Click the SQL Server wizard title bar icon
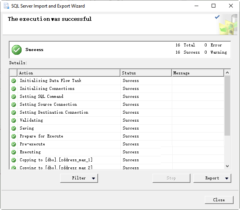Image resolution: width=240 pixels, height=210 pixels. [6, 6]
